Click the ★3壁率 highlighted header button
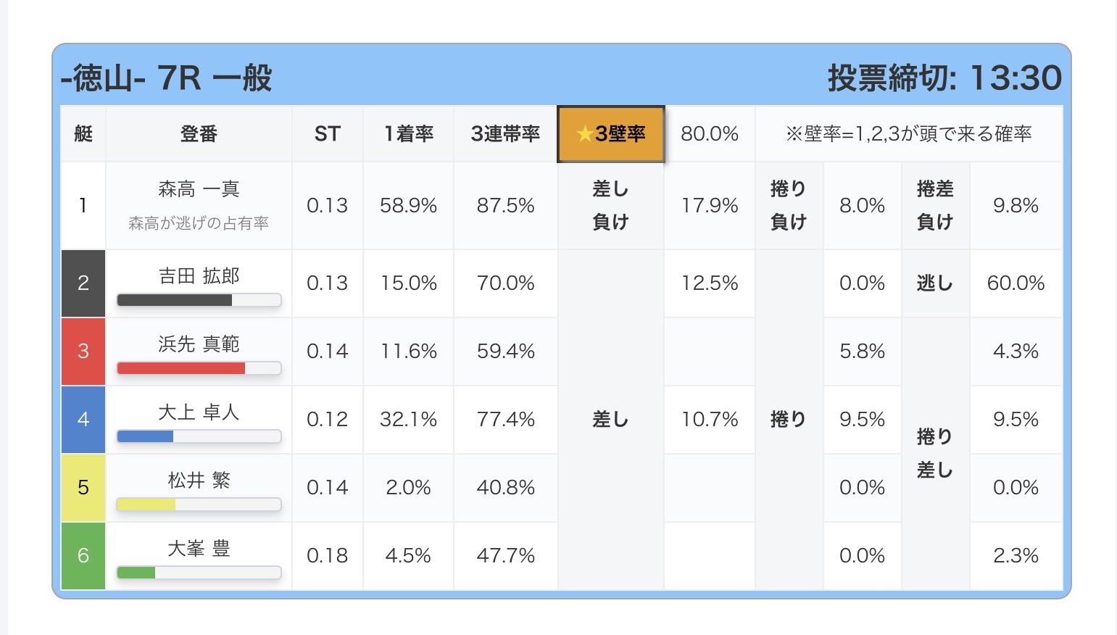The height and width of the screenshot is (635, 1117). pos(610,134)
